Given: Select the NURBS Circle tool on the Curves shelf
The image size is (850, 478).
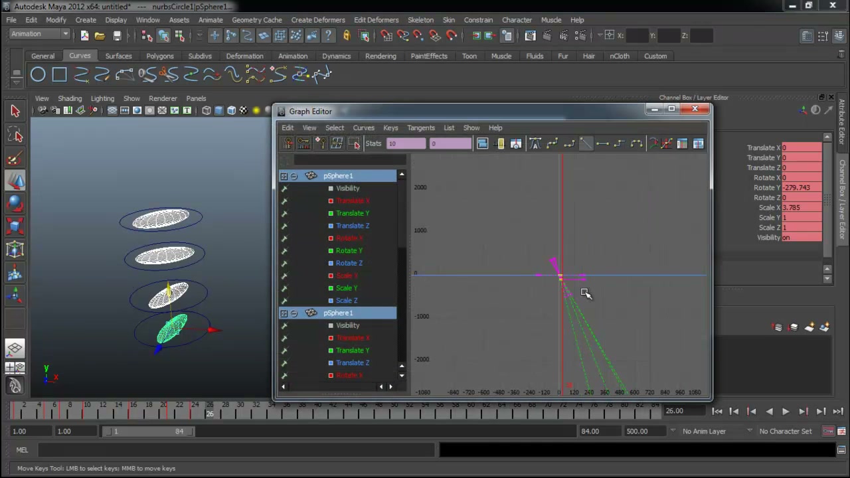Looking at the screenshot, I should click(38, 75).
